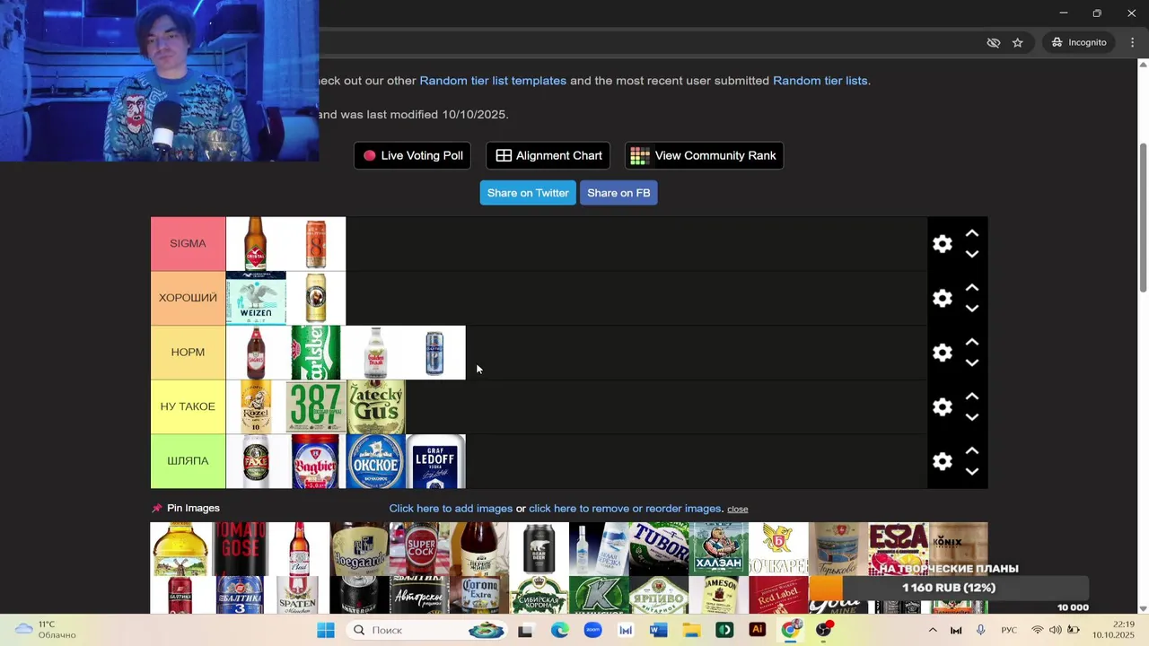
Task: Open Random tier list templates link
Action: [493, 81]
